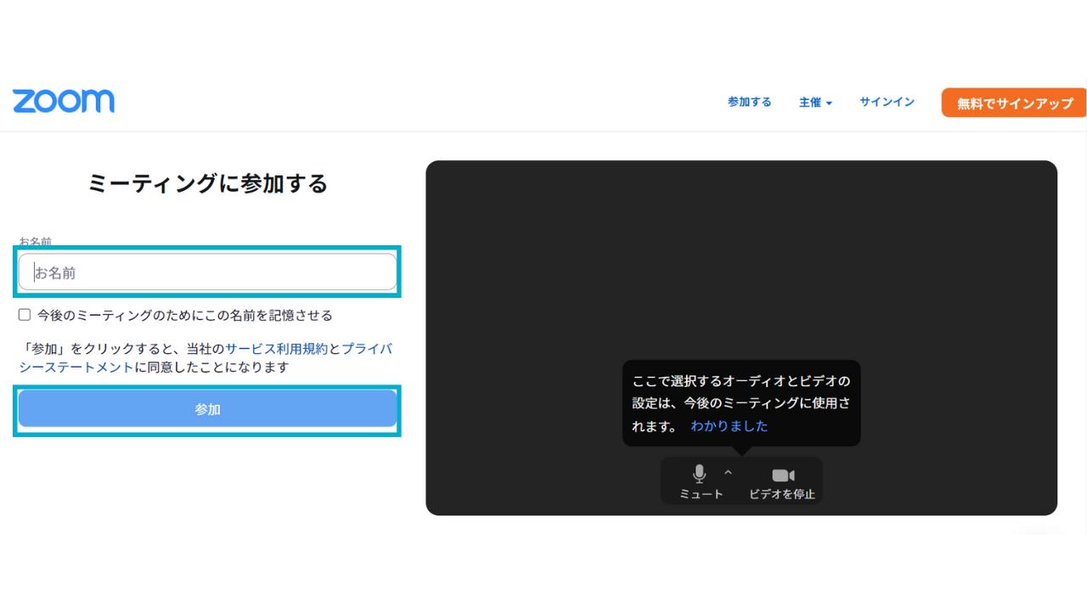Open the サービス利用規約 link

pyautogui.click(x=276, y=349)
